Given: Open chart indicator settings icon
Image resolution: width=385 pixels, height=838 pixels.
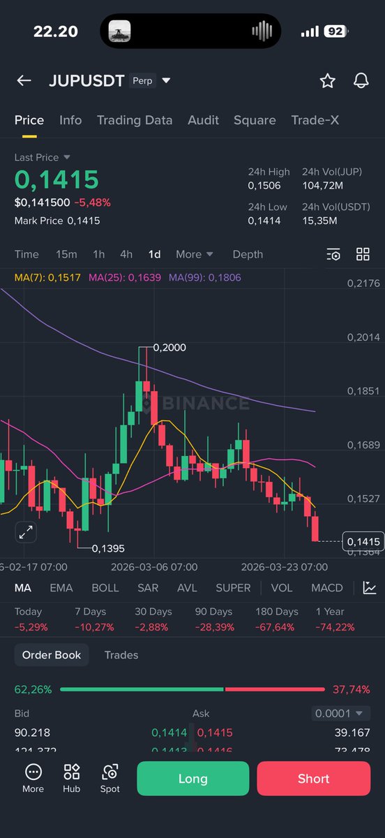Looking at the screenshot, I should pyautogui.click(x=333, y=254).
